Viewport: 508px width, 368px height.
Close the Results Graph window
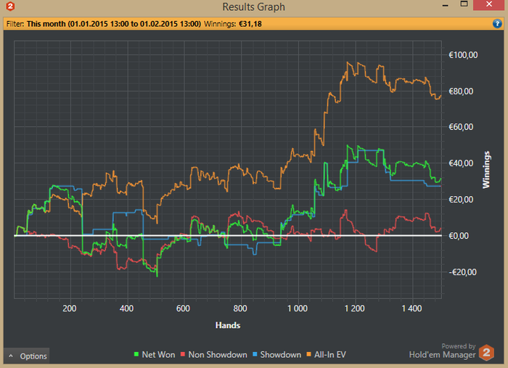click(x=489, y=4)
